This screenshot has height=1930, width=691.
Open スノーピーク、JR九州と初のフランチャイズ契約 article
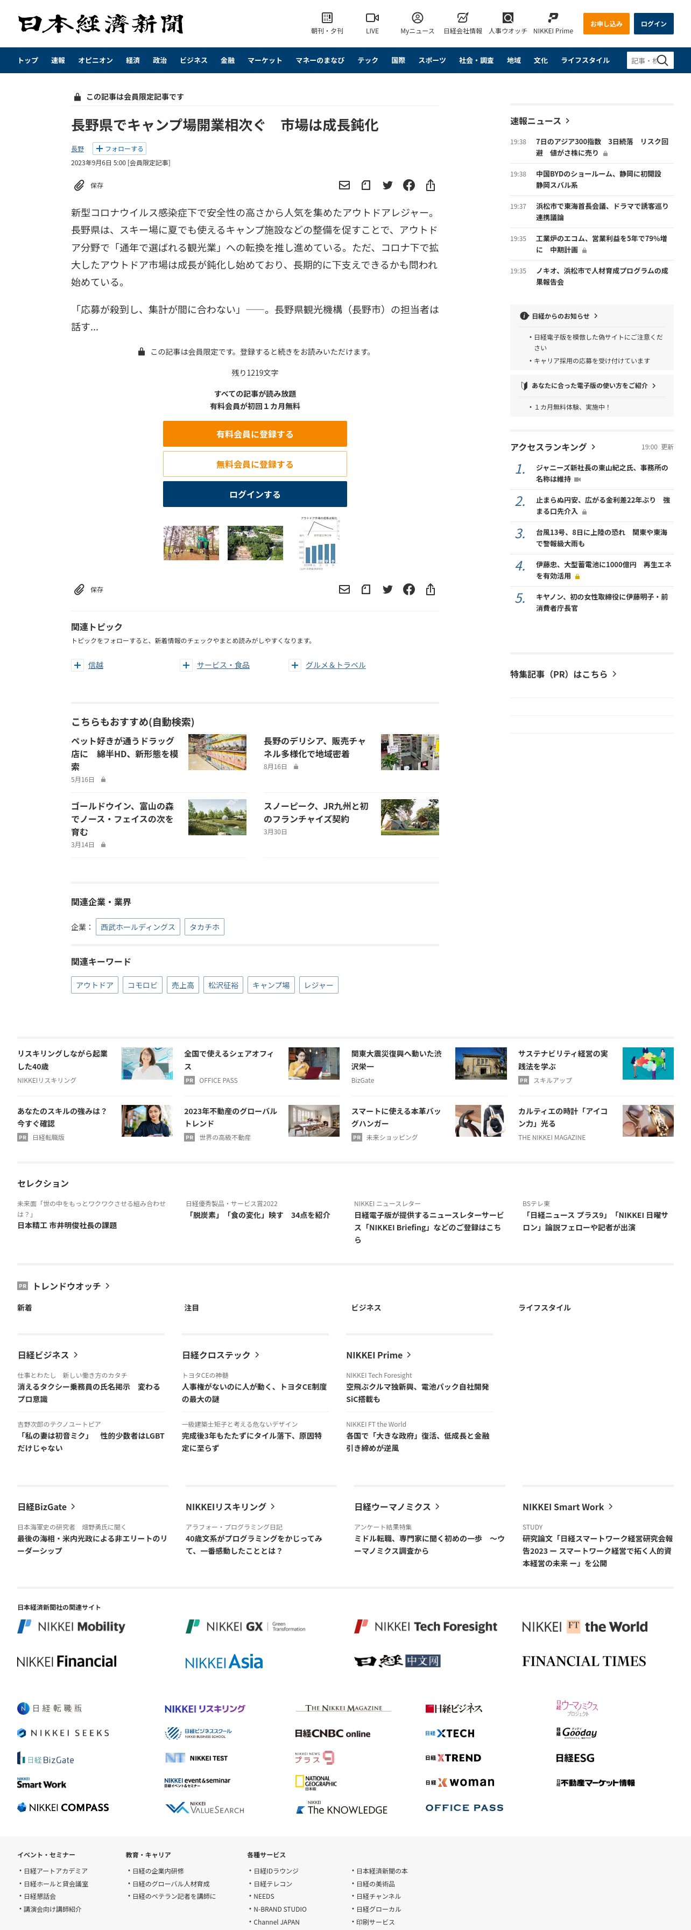click(315, 812)
